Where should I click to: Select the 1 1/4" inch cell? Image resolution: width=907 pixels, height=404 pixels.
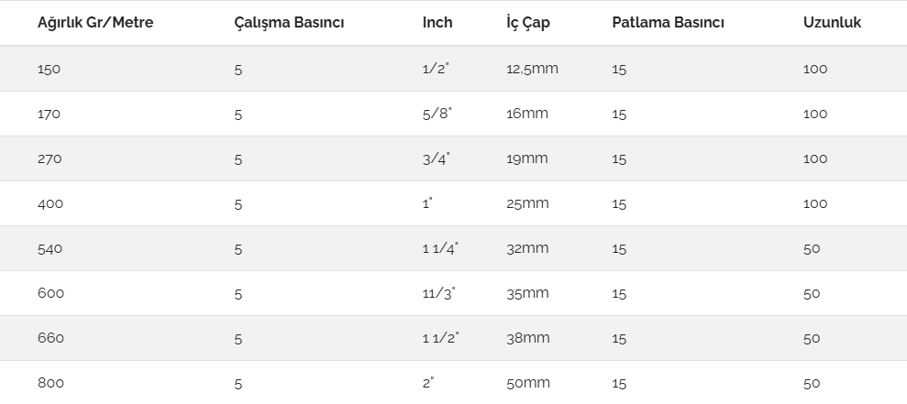point(440,248)
